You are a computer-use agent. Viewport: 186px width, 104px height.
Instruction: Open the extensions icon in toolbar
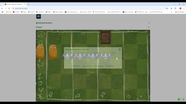point(175,8)
